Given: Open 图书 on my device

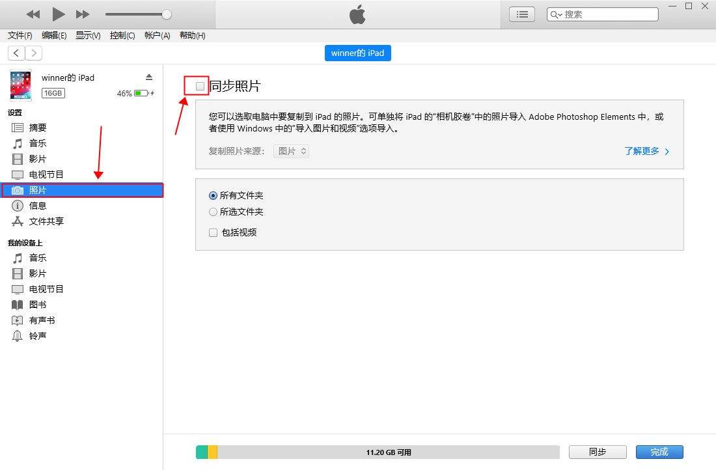Looking at the screenshot, I should [x=81, y=305].
